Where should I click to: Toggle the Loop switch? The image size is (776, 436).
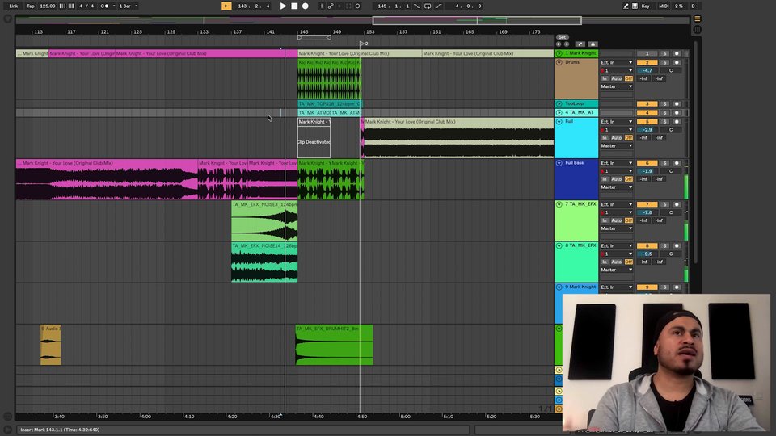click(x=428, y=6)
